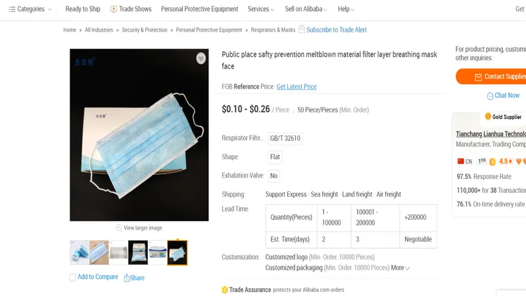Click the Chat Now headset icon
This screenshot has height=296, width=526.
tap(490, 96)
